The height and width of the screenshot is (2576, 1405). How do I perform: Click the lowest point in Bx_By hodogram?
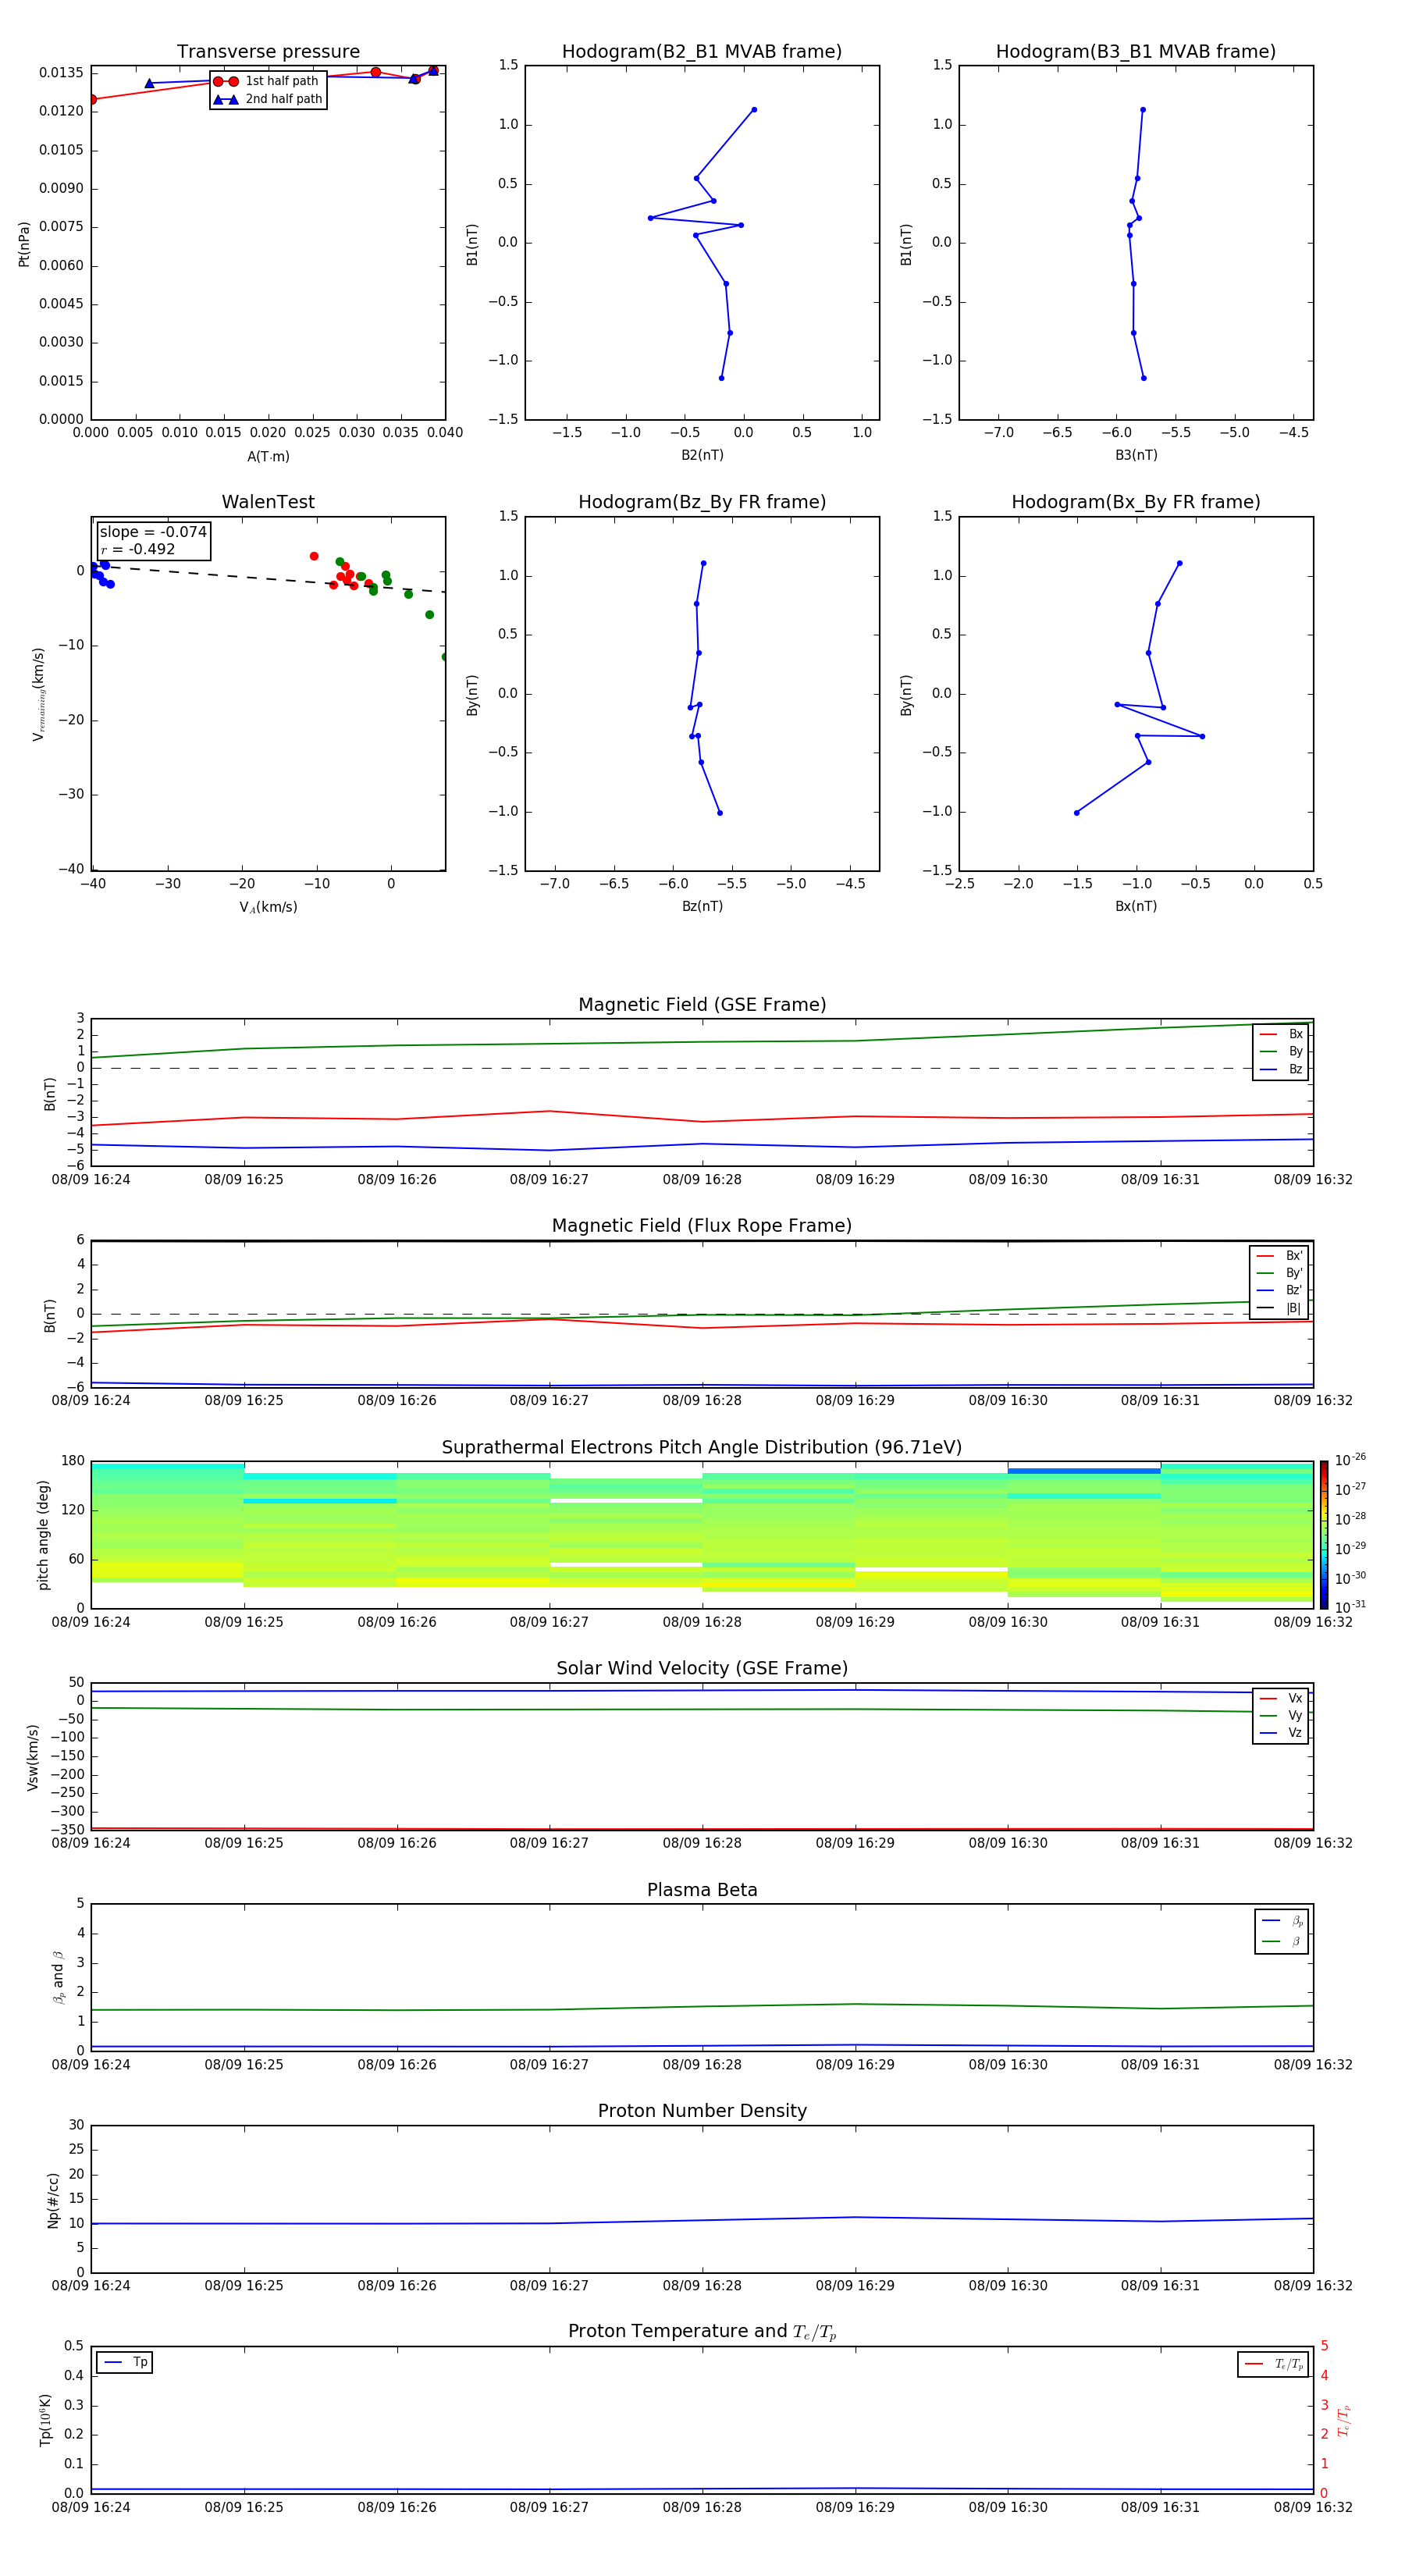point(1076,813)
